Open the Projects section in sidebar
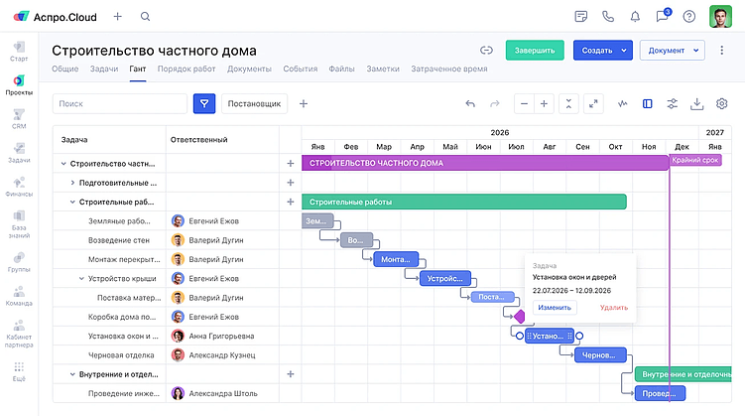The height and width of the screenshot is (416, 745). click(19, 85)
